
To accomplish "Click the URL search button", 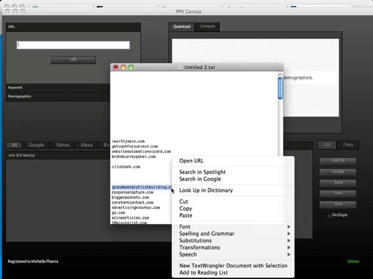I will click(x=73, y=60).
